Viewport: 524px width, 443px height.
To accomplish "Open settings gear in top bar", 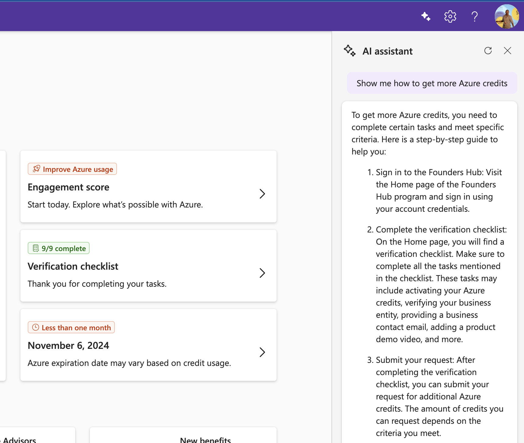I will 450,16.
